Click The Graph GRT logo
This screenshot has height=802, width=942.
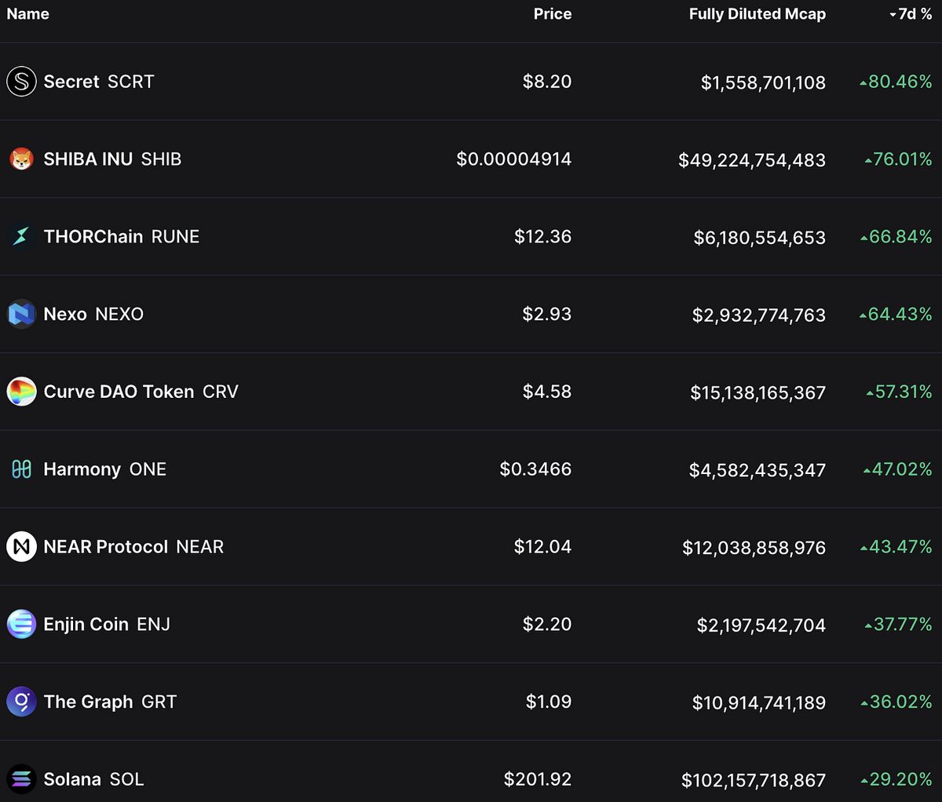[x=21, y=702]
